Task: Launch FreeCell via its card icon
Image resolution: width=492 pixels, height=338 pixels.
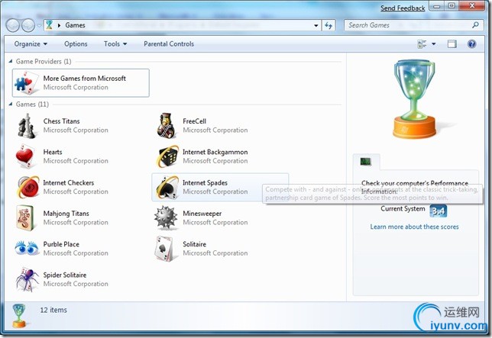Action: 165,126
